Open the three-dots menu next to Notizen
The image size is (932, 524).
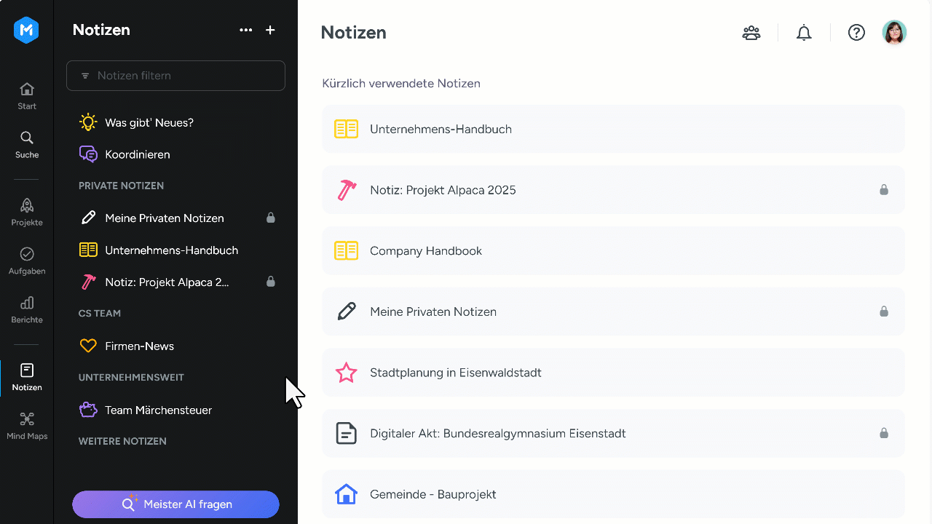click(246, 30)
